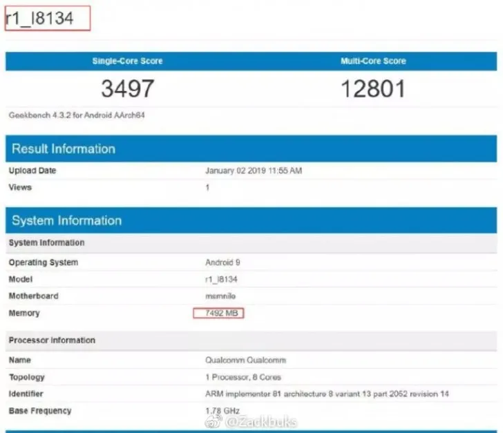Screen dimensions: 503x433
Task: Select the Qualcomm Qualcomm processor name
Action: (245, 360)
